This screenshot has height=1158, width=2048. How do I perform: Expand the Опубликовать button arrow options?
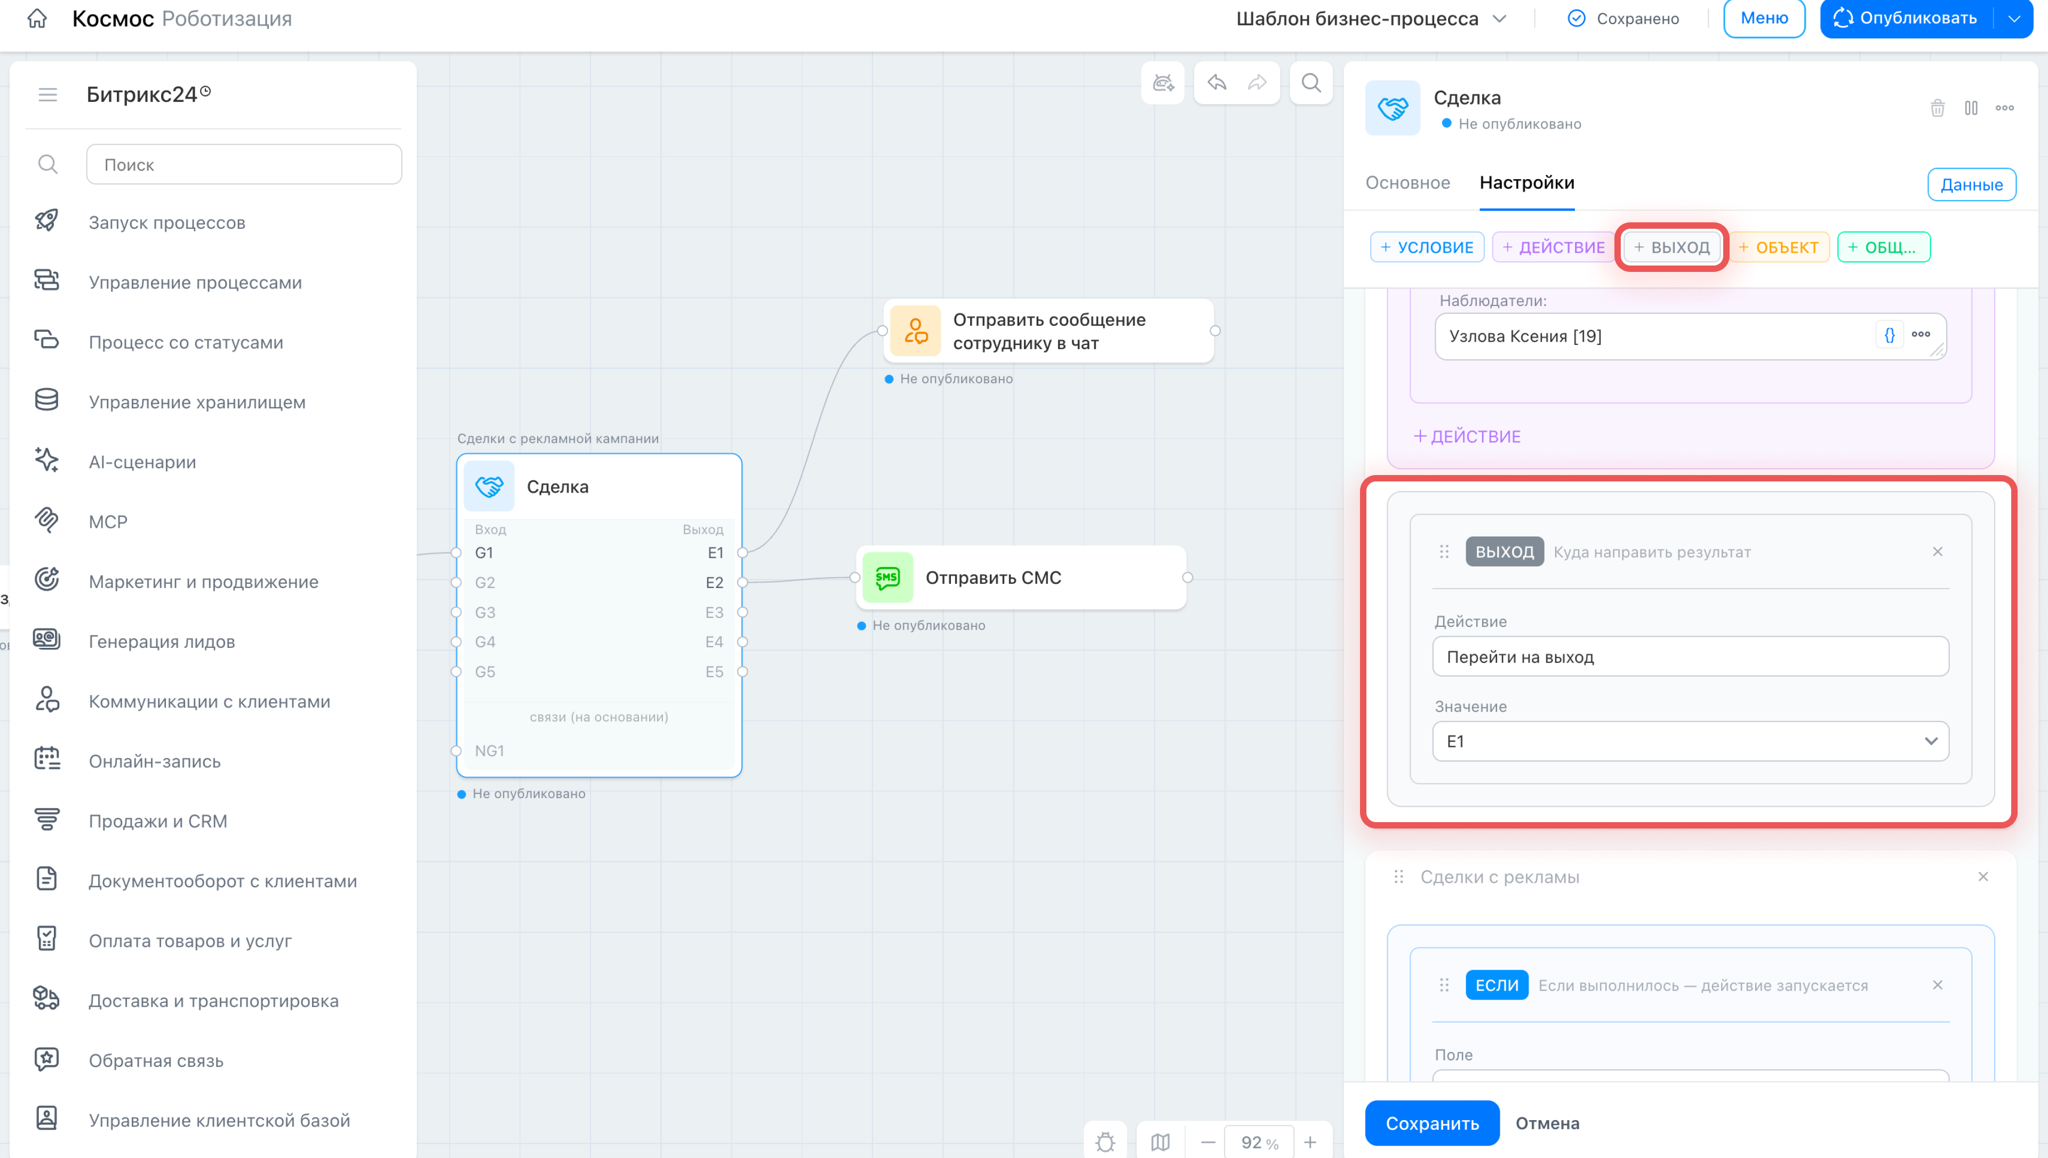click(x=2014, y=18)
